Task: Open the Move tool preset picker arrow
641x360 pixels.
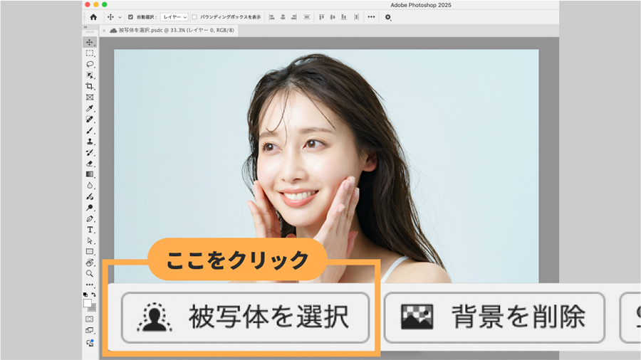Action: coord(120,17)
